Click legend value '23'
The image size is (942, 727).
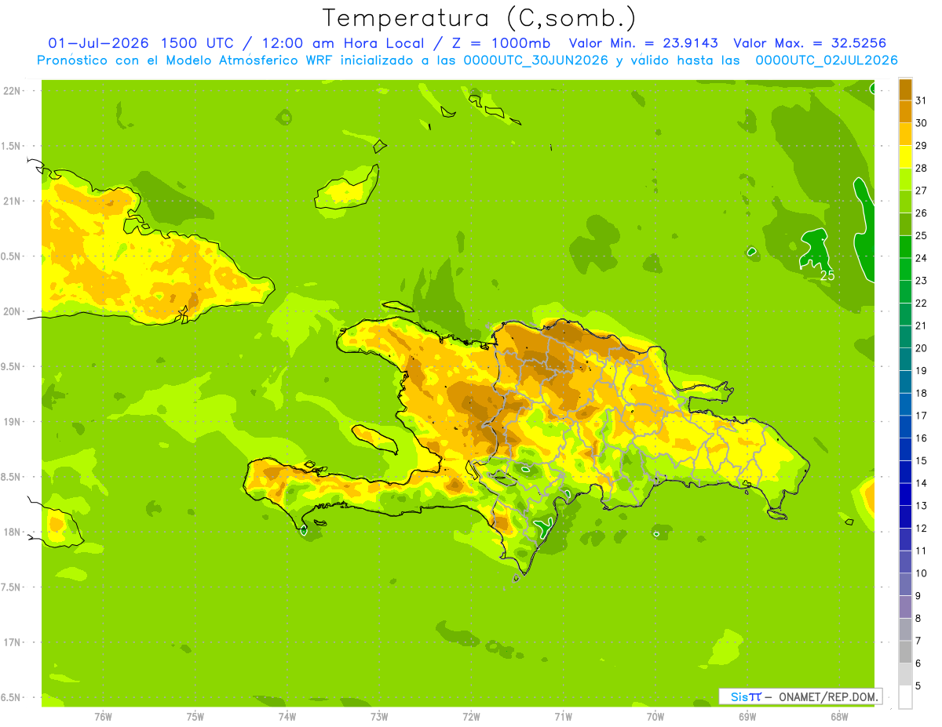[921, 281]
